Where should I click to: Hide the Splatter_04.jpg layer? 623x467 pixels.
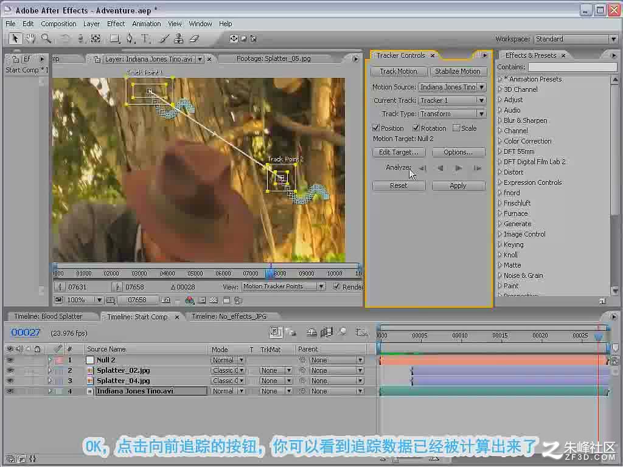tap(10, 381)
